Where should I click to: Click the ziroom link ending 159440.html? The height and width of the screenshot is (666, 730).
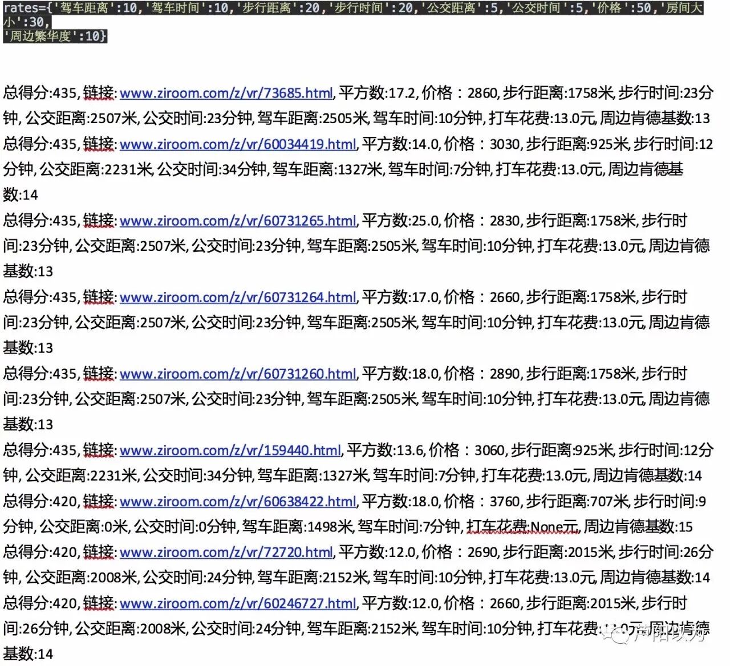(230, 450)
